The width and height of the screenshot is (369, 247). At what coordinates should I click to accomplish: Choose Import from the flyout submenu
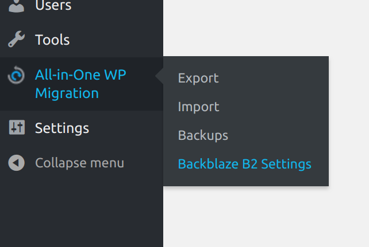198,107
